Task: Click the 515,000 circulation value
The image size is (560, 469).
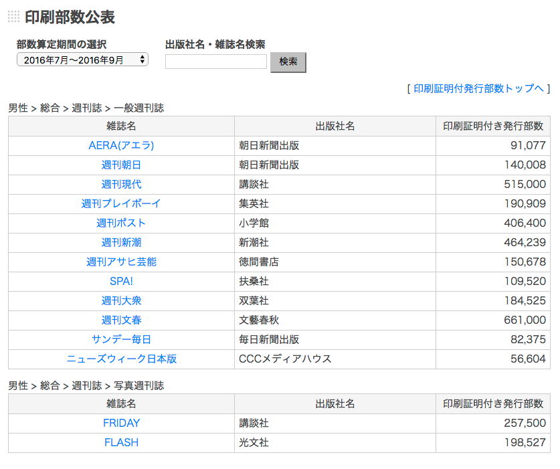Action: 525,184
